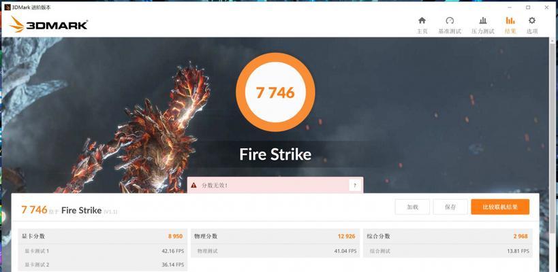The image size is (558, 272).
Task: Click the Graphics Test 1 row (42.16 FPS)
Action: [102, 251]
